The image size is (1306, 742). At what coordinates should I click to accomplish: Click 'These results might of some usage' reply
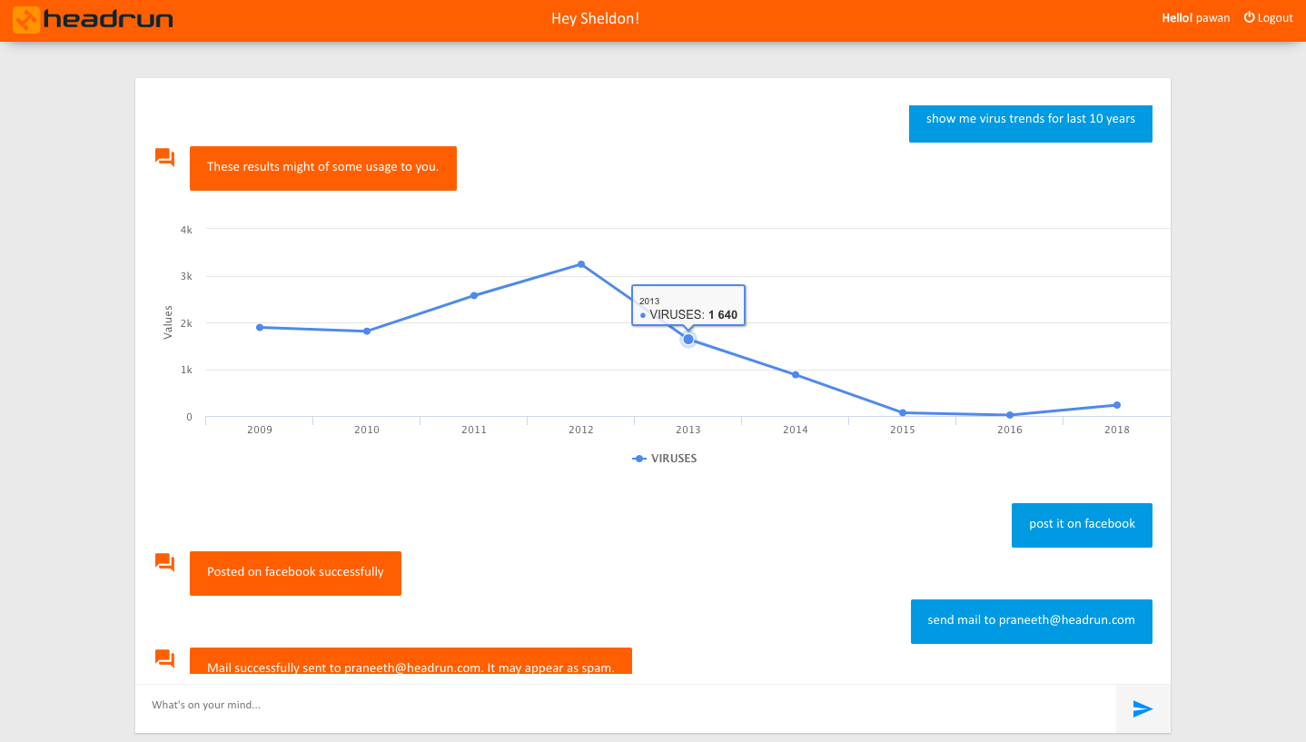pos(323,168)
